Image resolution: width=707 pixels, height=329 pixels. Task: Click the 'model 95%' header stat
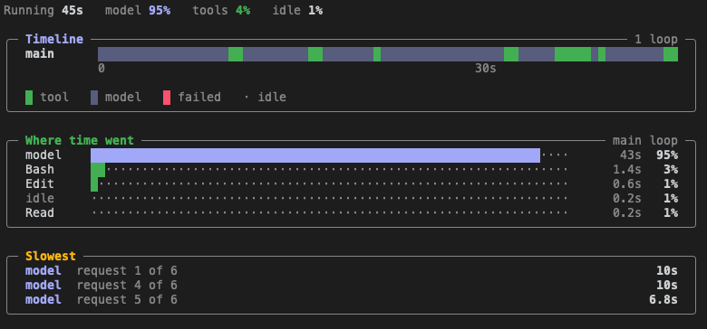click(x=138, y=10)
